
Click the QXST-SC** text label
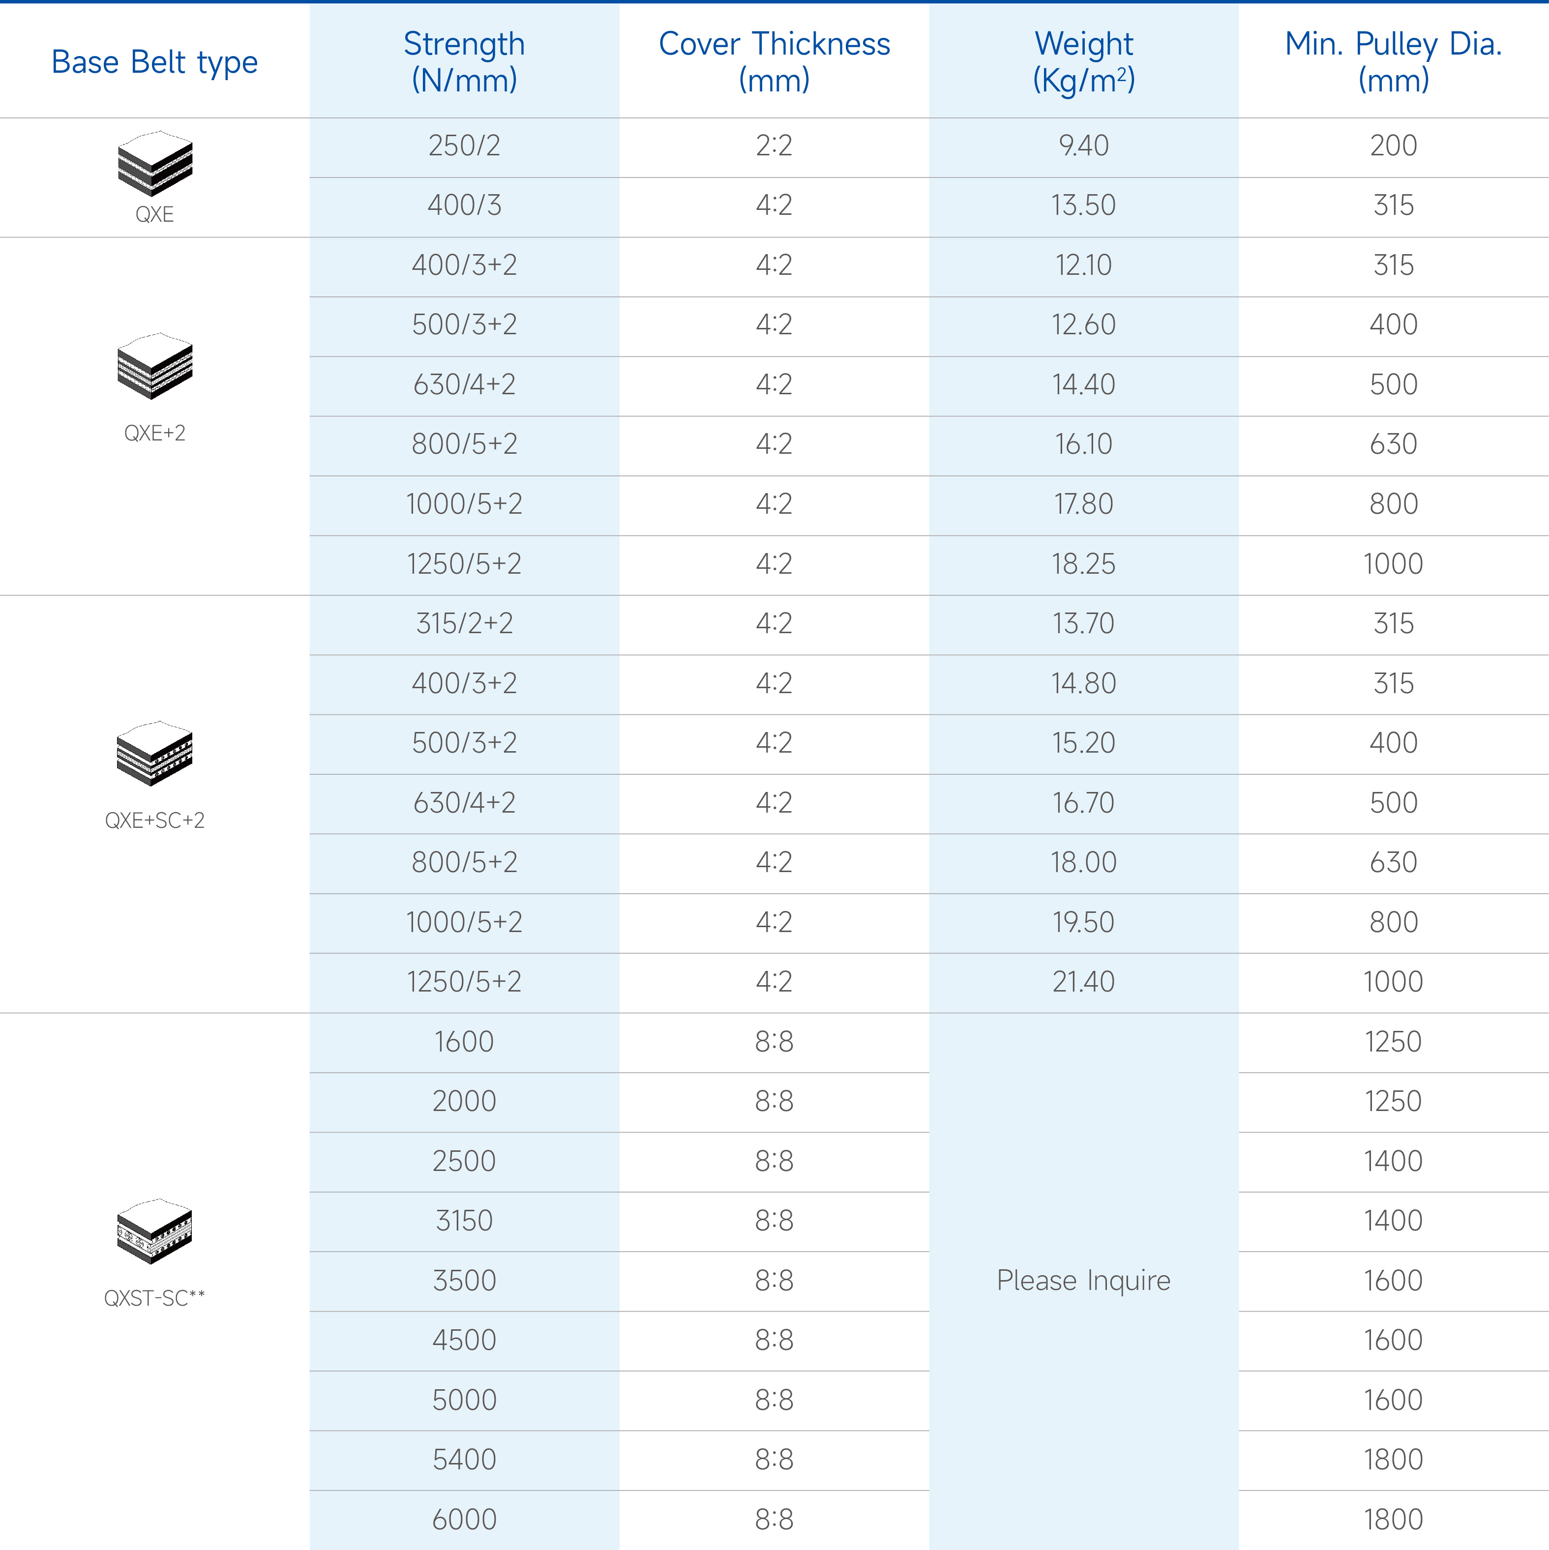tap(155, 1298)
